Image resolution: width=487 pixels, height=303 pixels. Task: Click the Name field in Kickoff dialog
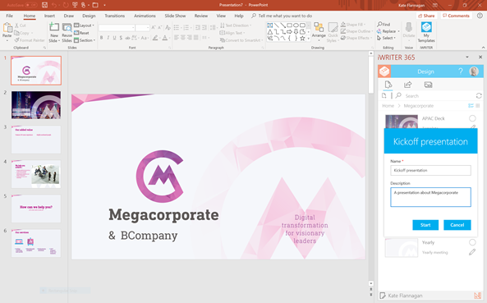click(x=430, y=171)
